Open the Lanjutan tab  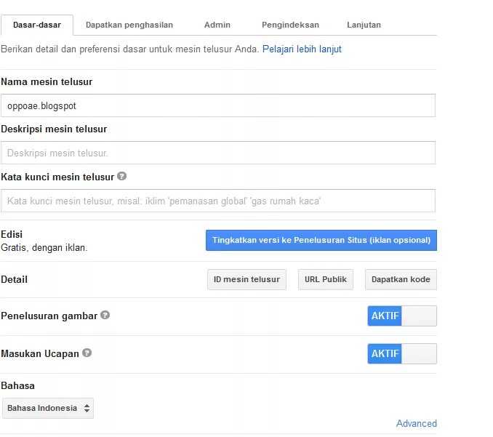[x=364, y=25]
